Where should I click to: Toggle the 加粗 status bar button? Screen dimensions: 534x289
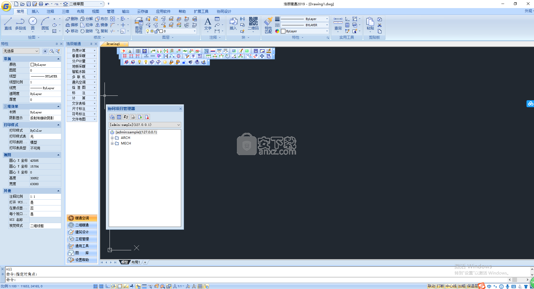point(462,286)
